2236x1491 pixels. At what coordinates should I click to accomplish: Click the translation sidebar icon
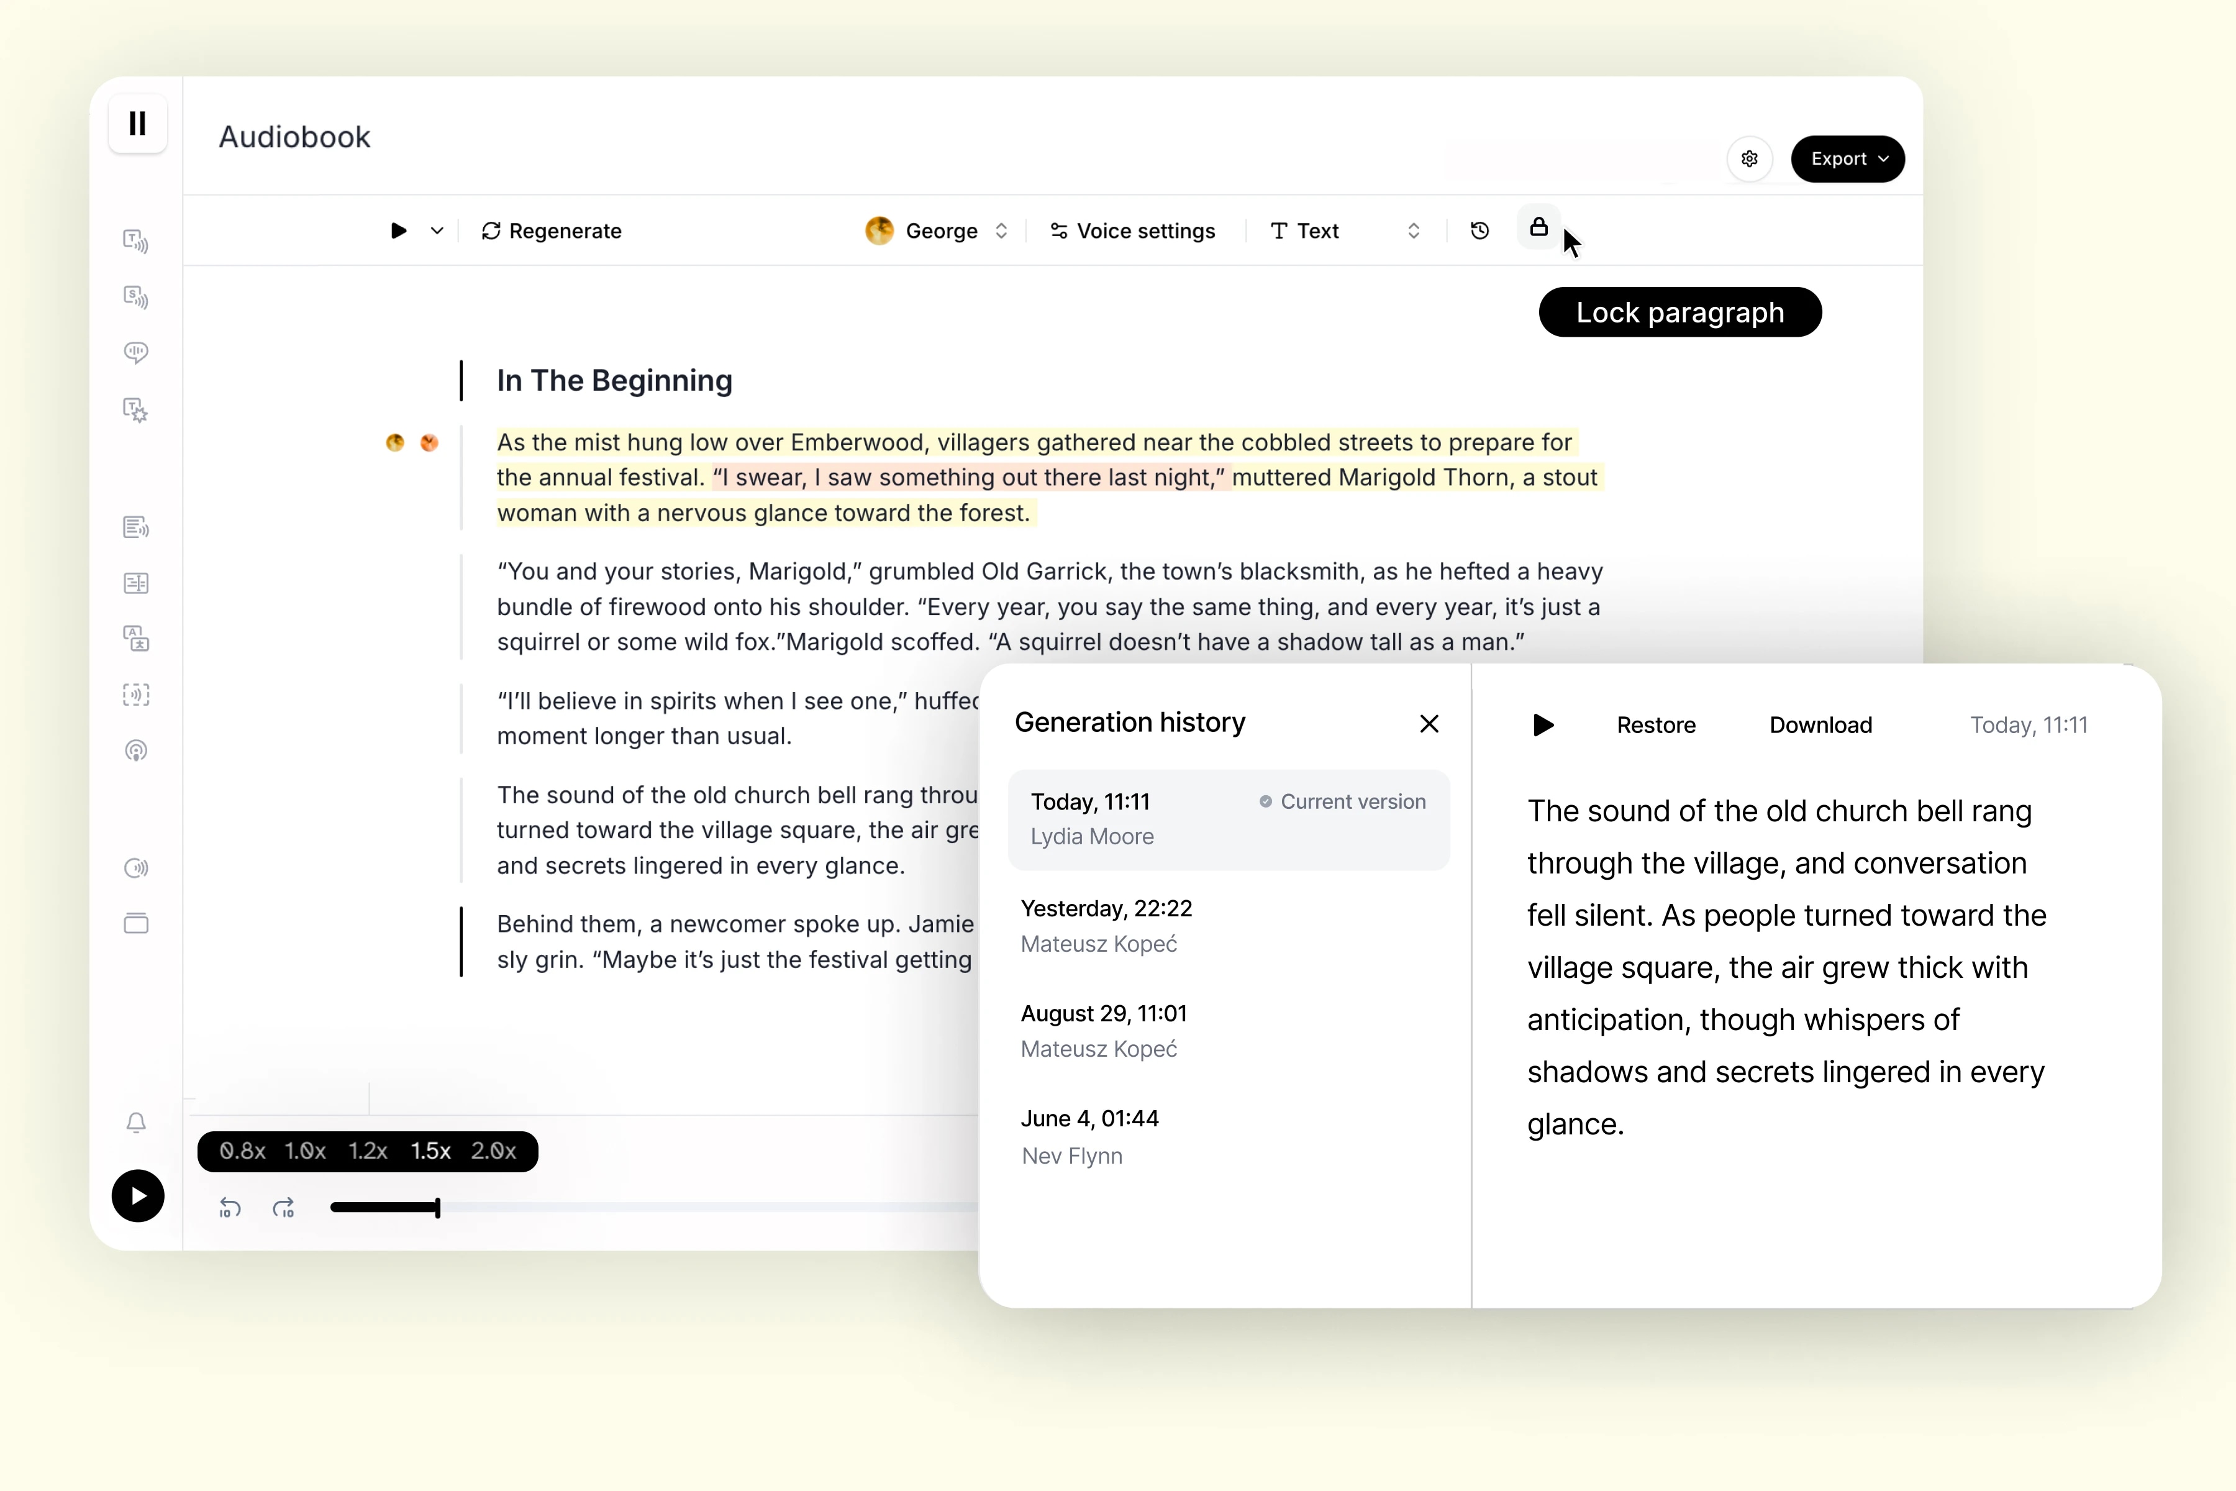pos(137,639)
